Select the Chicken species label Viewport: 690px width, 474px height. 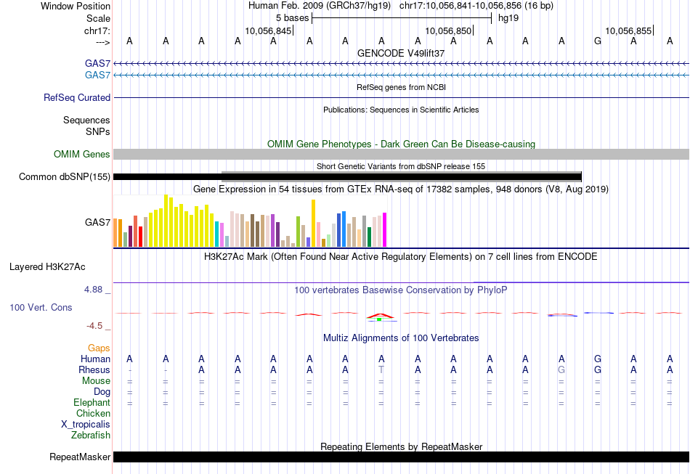[x=93, y=413]
